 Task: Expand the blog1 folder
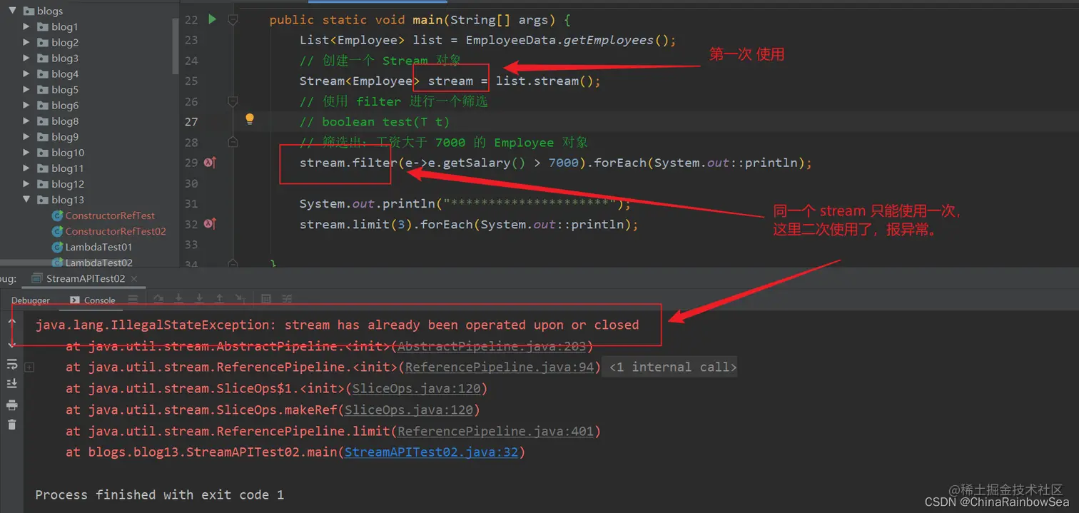click(x=26, y=26)
